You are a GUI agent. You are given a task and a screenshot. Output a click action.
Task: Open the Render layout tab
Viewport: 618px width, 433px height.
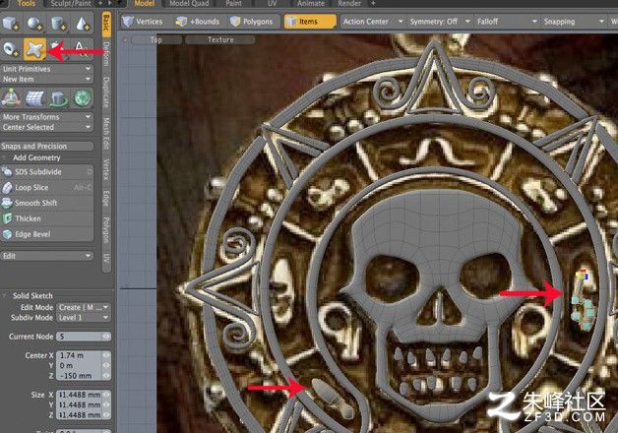click(349, 4)
